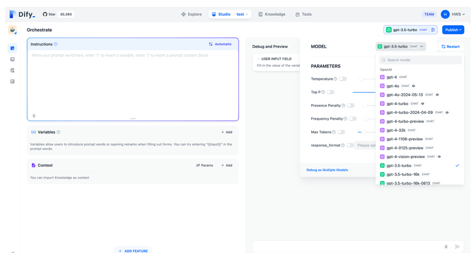471x253 pixels.
Task: Pick gpt-4-1106-preview model
Action: point(420,139)
